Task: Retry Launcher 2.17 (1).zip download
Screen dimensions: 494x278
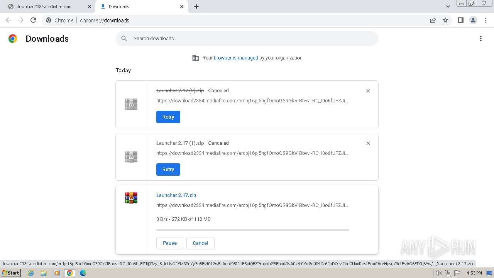Action: pyautogui.click(x=168, y=170)
